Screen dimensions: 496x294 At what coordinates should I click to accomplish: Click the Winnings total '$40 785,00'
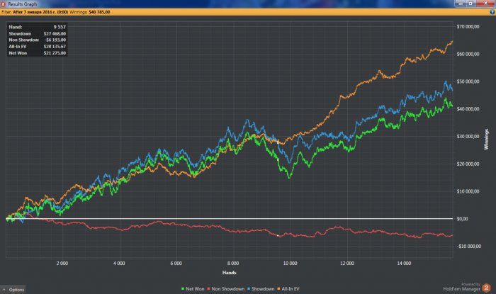click(99, 12)
